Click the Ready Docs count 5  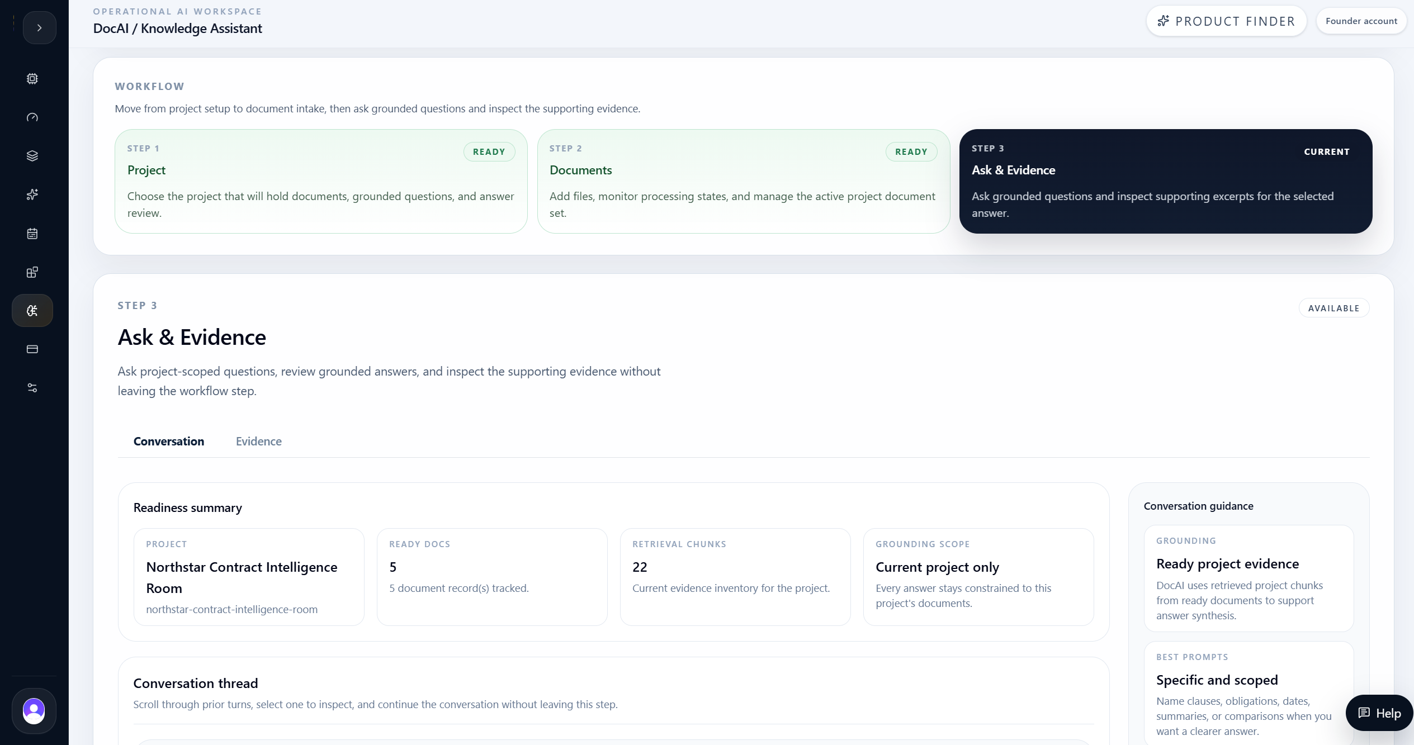tap(393, 567)
